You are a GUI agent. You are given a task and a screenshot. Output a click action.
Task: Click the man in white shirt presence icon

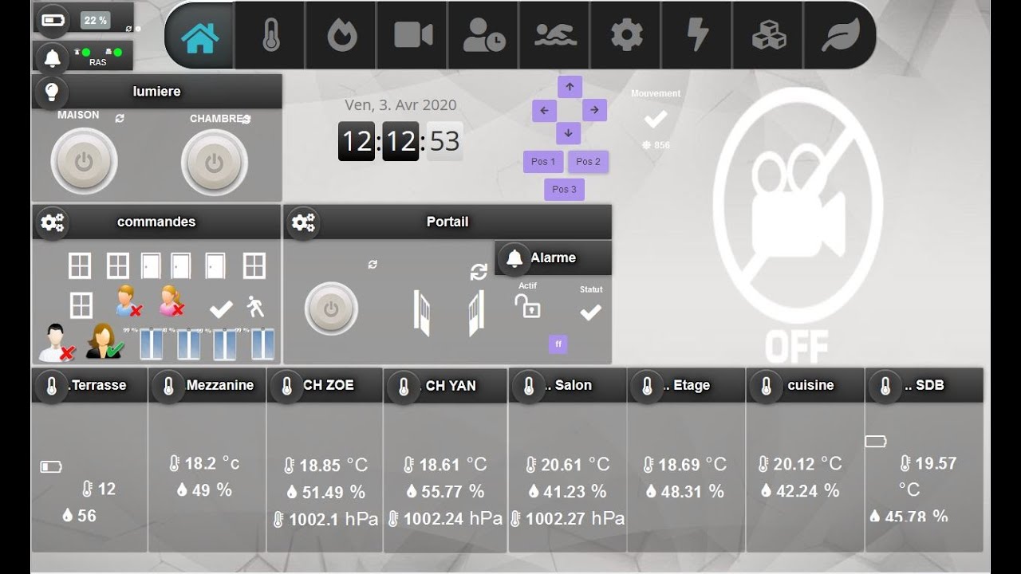point(56,342)
